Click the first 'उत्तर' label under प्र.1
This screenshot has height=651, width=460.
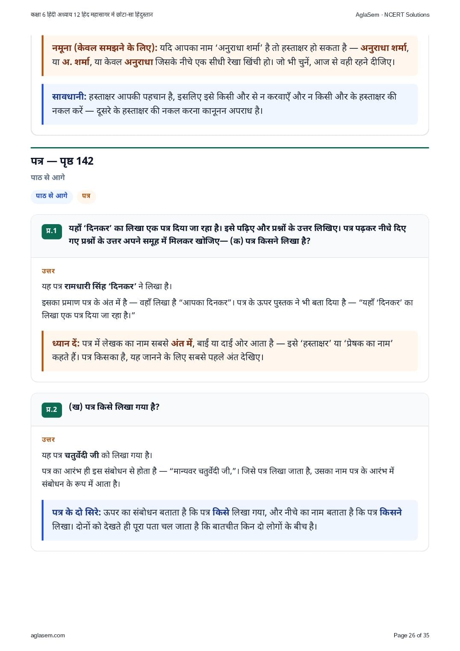point(48,271)
